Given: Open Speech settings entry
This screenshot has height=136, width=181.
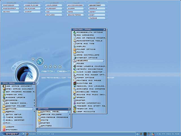Looking at the screenshot, I should 89,97.
